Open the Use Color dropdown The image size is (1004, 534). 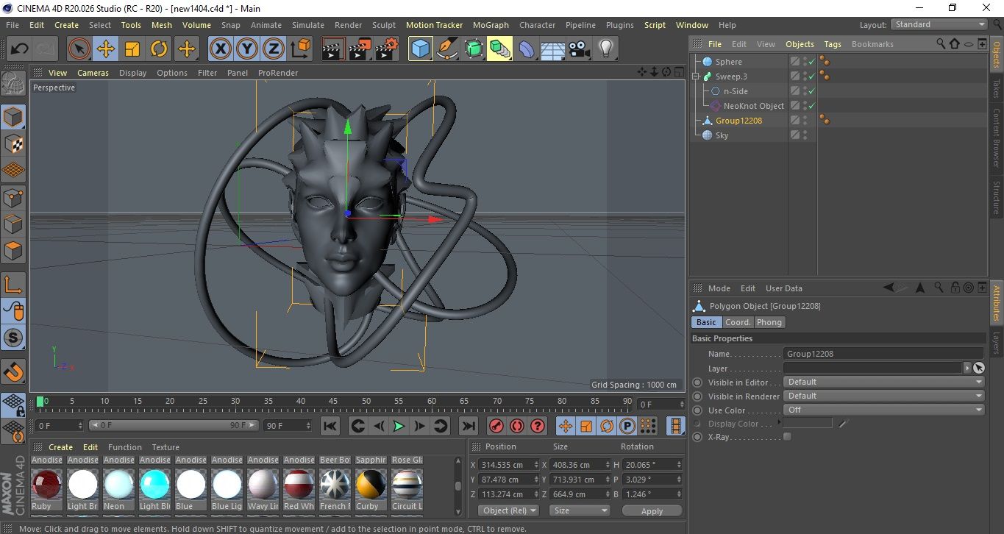click(883, 410)
